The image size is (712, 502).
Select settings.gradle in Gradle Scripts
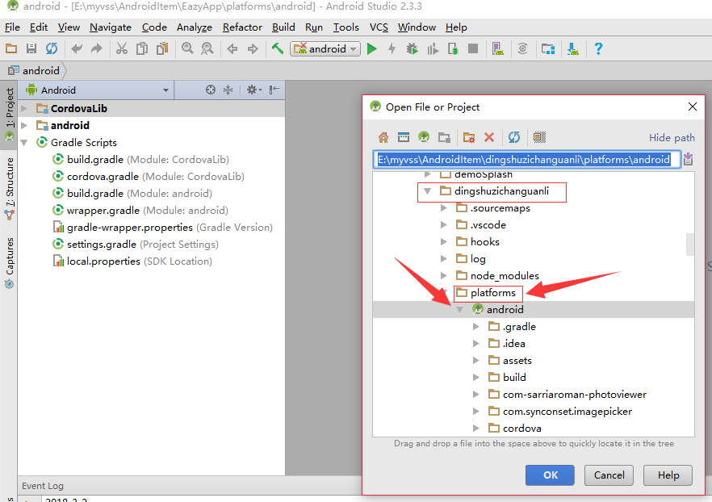(136, 245)
